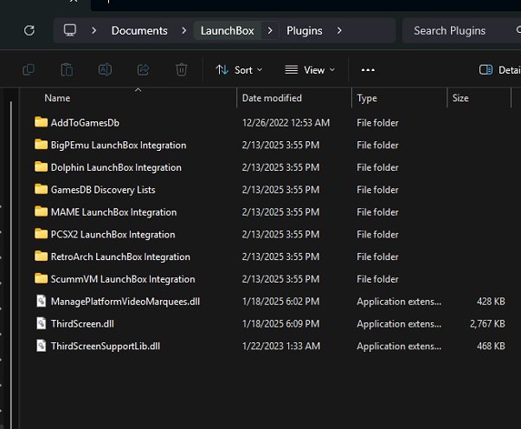
Task: Click the Plugins breadcrumb segment
Action: pyautogui.click(x=305, y=30)
